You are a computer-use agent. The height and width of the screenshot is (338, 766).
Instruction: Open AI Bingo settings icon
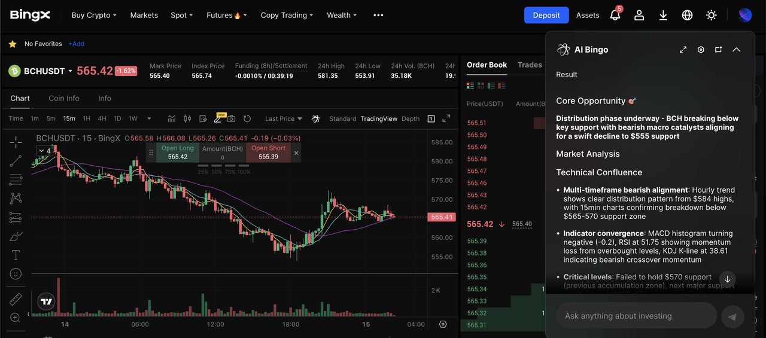[701, 50]
